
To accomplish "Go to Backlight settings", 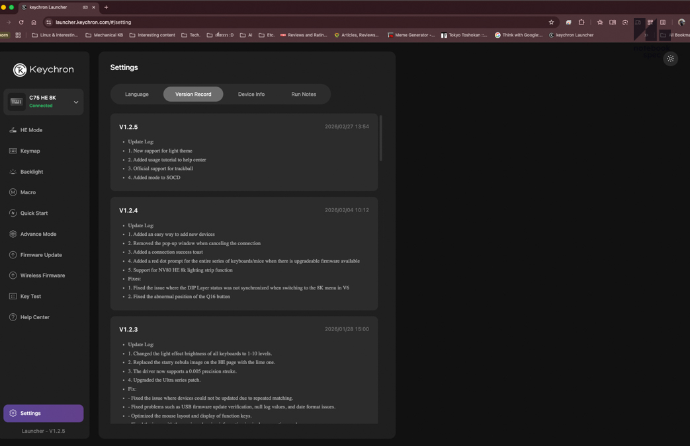I will pyautogui.click(x=31, y=172).
